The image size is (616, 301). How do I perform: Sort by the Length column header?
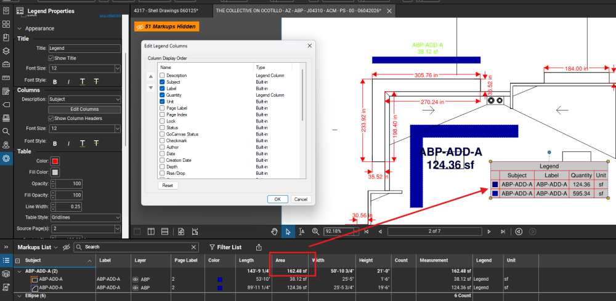252,260
